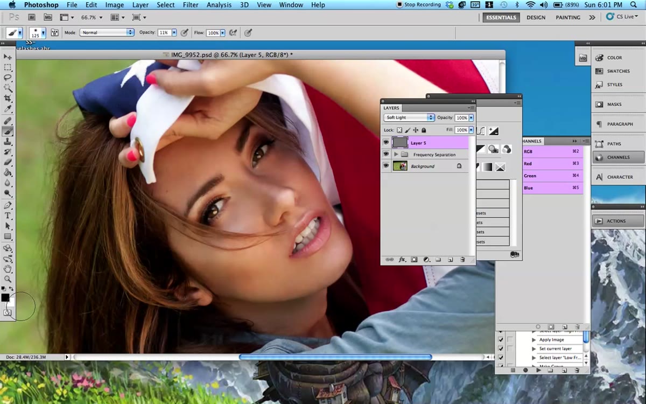
Task: Select the Quick Selection tool
Action: point(8,88)
